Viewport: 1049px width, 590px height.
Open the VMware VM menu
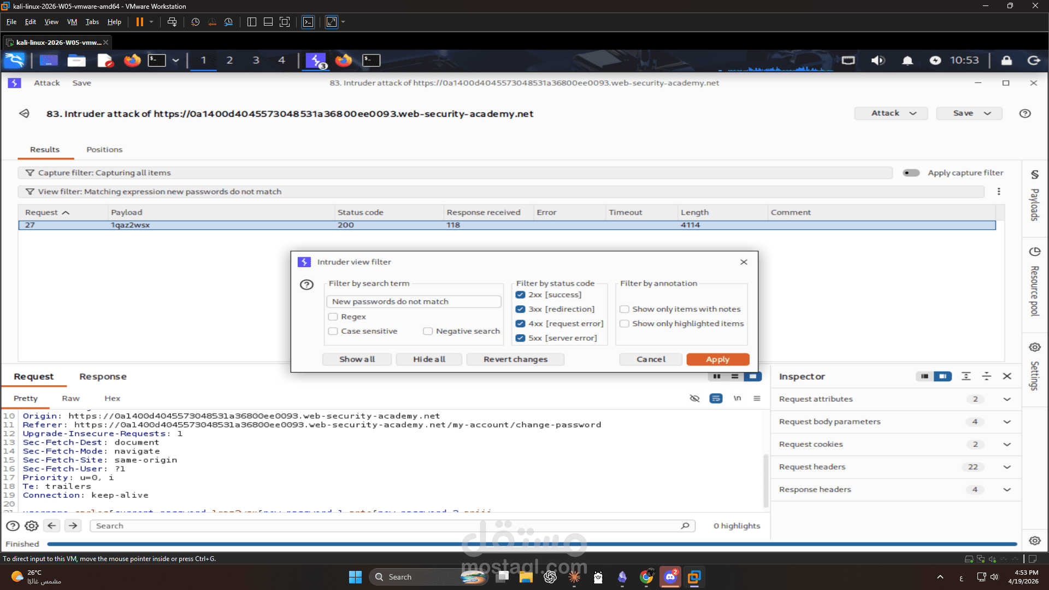pyautogui.click(x=72, y=22)
